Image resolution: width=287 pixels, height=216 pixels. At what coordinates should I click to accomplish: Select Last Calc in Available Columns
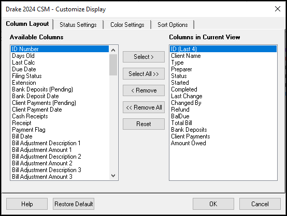[x=60, y=63]
